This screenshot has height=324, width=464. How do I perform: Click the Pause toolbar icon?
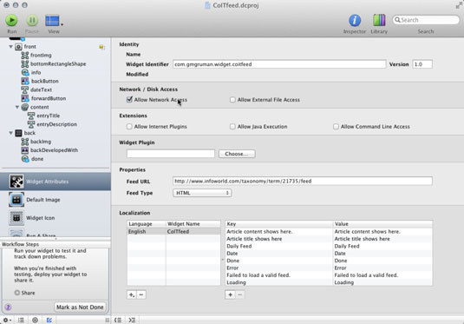click(x=32, y=21)
